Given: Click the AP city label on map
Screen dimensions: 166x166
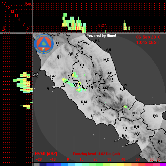Looking at the screenshot, I should click(x=110, y=73).
